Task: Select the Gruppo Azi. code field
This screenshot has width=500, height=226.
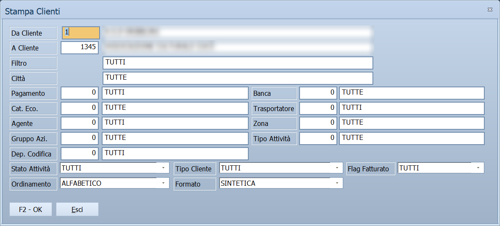Action: click(79, 138)
